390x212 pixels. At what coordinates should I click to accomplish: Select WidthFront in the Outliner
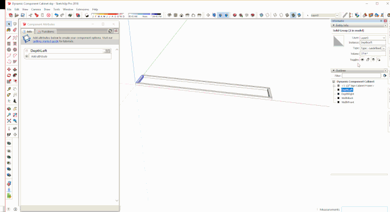348,102
